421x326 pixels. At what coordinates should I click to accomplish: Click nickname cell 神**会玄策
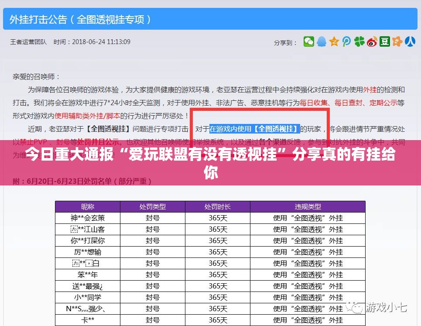coord(88,218)
